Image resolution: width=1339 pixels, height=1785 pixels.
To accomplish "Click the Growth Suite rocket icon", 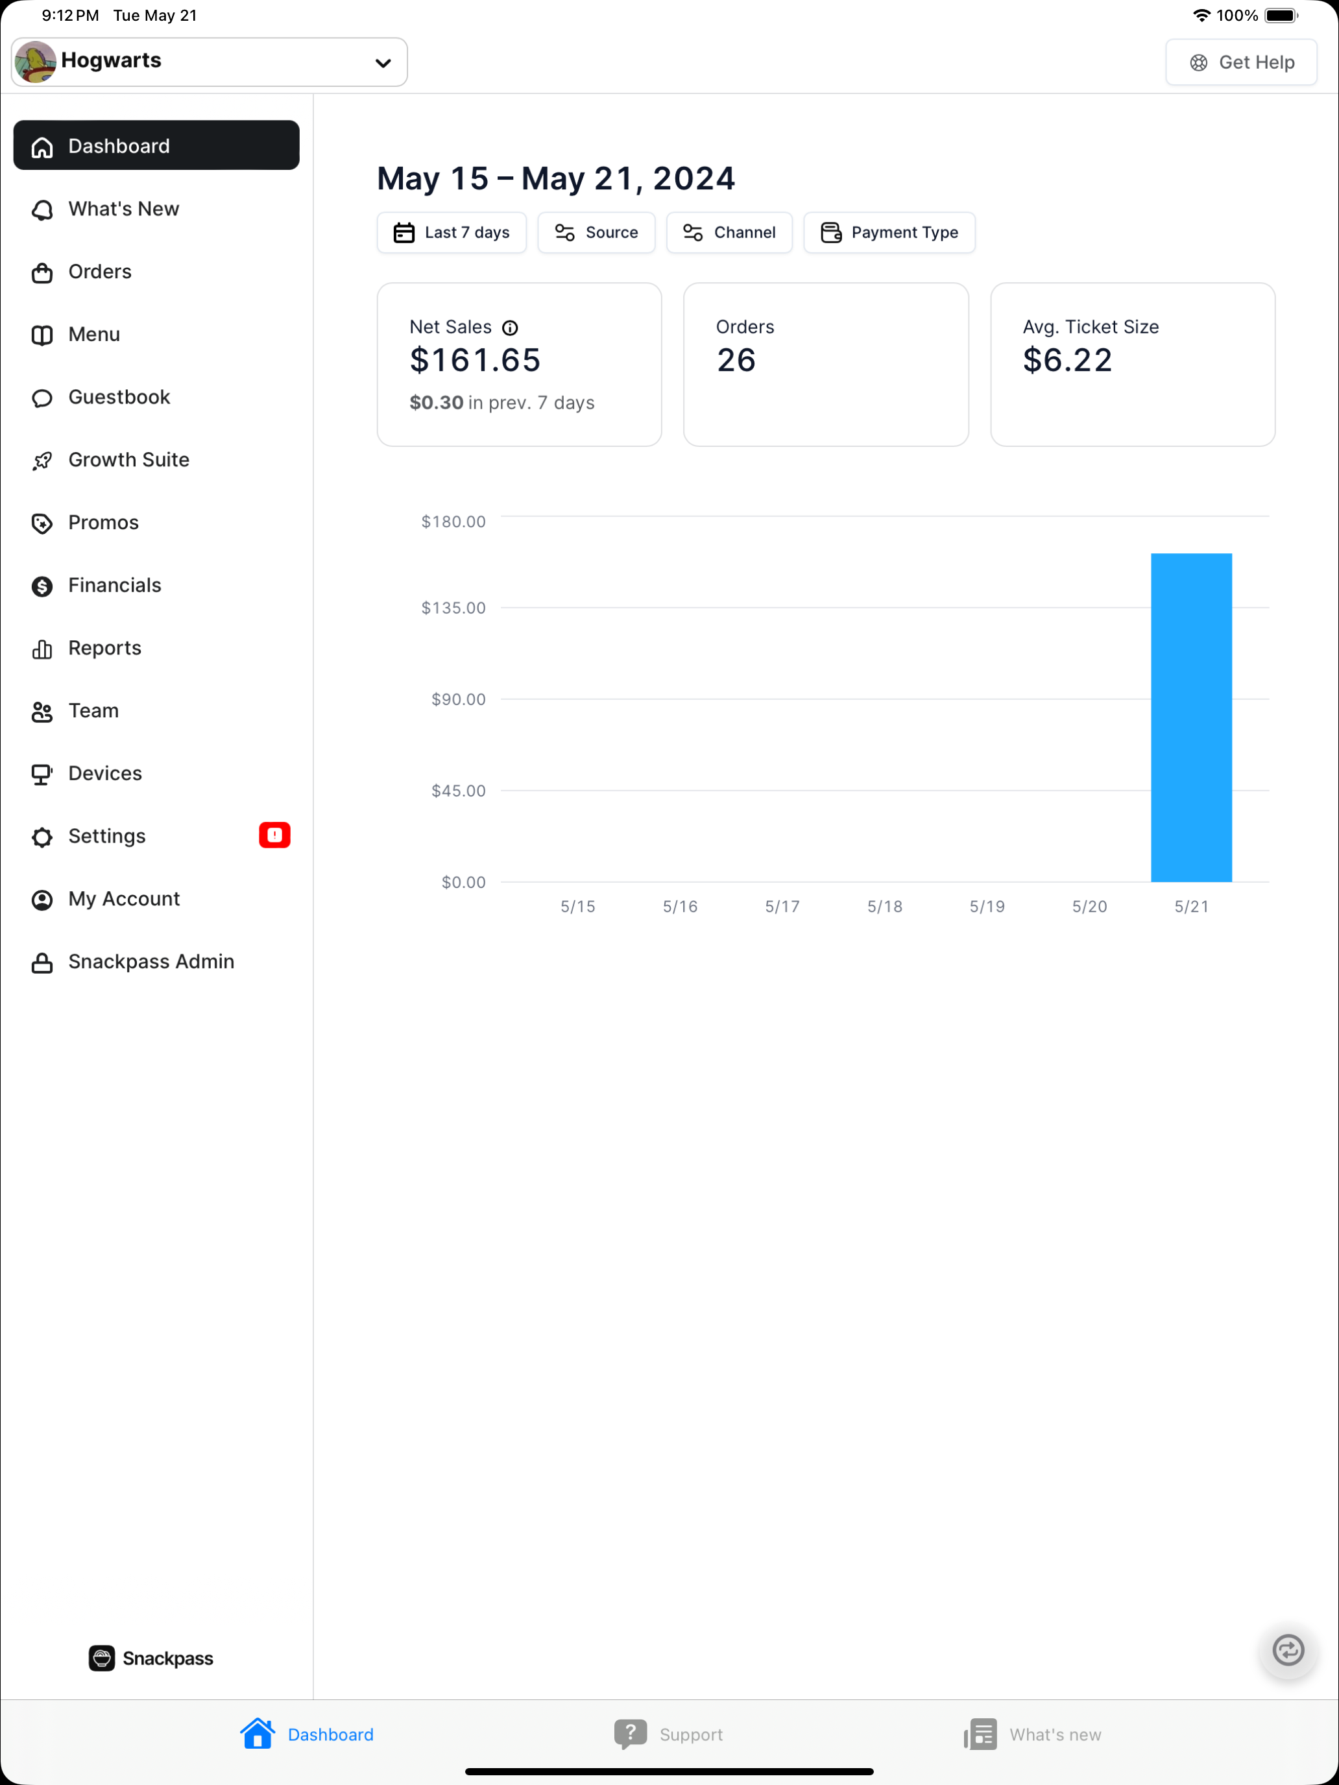I will click(42, 461).
